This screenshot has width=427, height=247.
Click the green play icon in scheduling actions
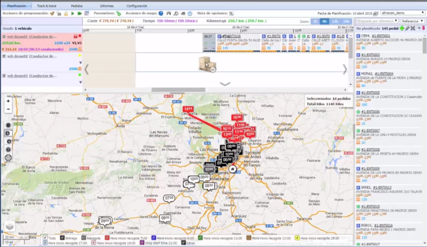click(73, 13)
